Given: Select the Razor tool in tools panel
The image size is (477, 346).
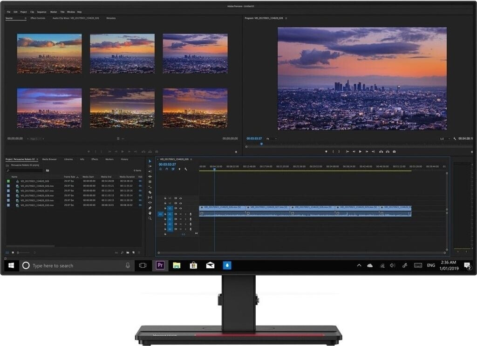Looking at the screenshot, I should 150,192.
